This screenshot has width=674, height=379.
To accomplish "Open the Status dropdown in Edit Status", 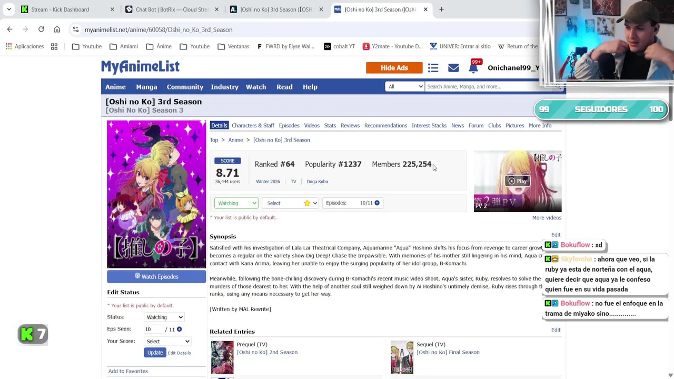I will 164,317.
